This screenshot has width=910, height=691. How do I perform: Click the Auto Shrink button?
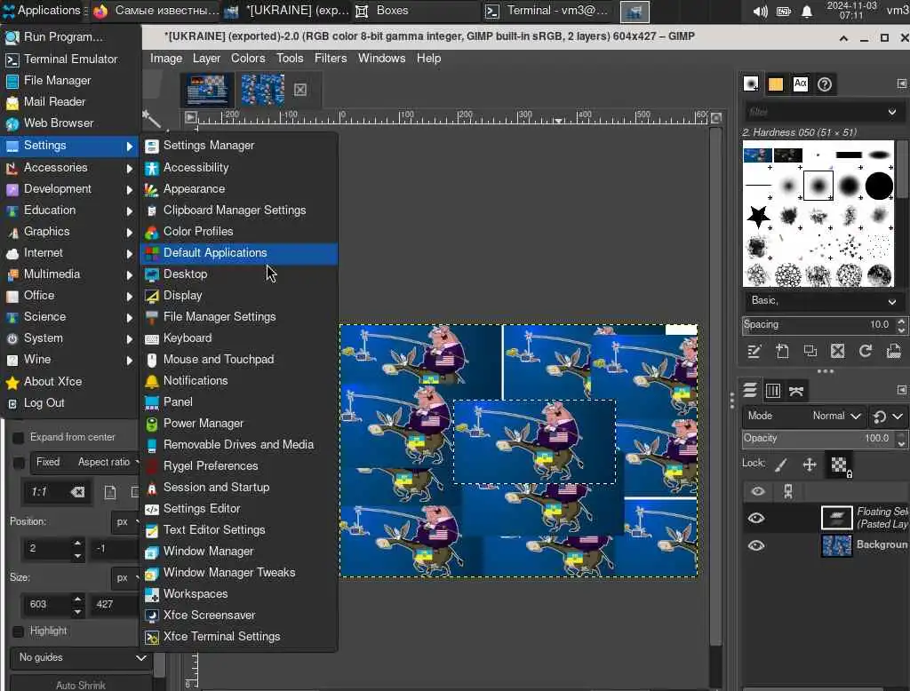click(81, 685)
